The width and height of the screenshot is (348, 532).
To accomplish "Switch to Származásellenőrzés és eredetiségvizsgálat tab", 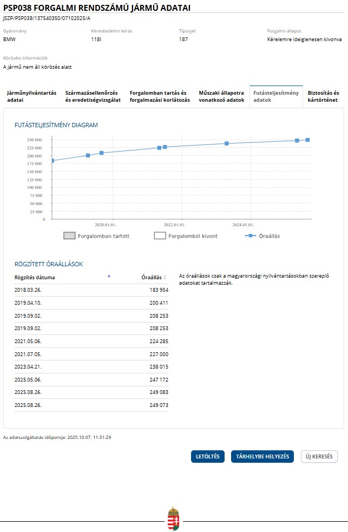I will click(94, 96).
